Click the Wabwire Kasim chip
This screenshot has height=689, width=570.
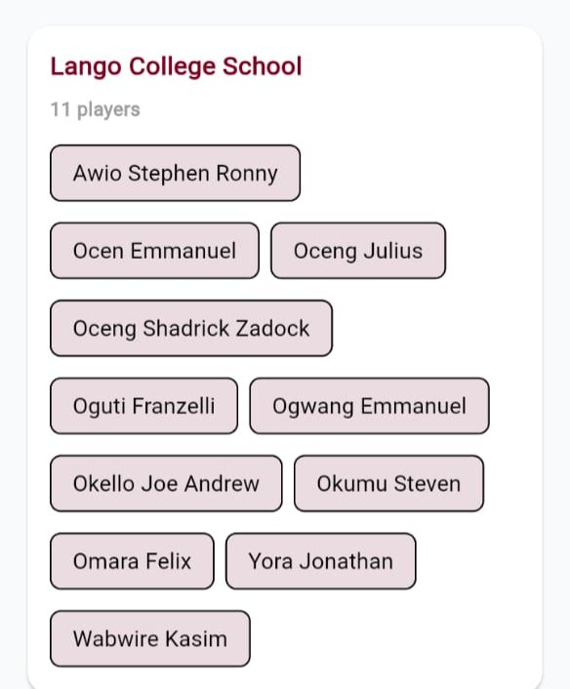click(x=150, y=638)
